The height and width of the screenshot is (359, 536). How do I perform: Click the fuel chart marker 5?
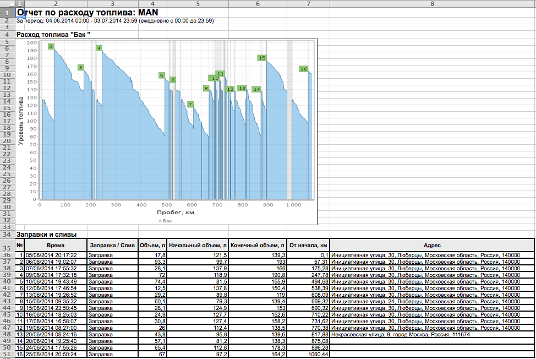(162, 75)
